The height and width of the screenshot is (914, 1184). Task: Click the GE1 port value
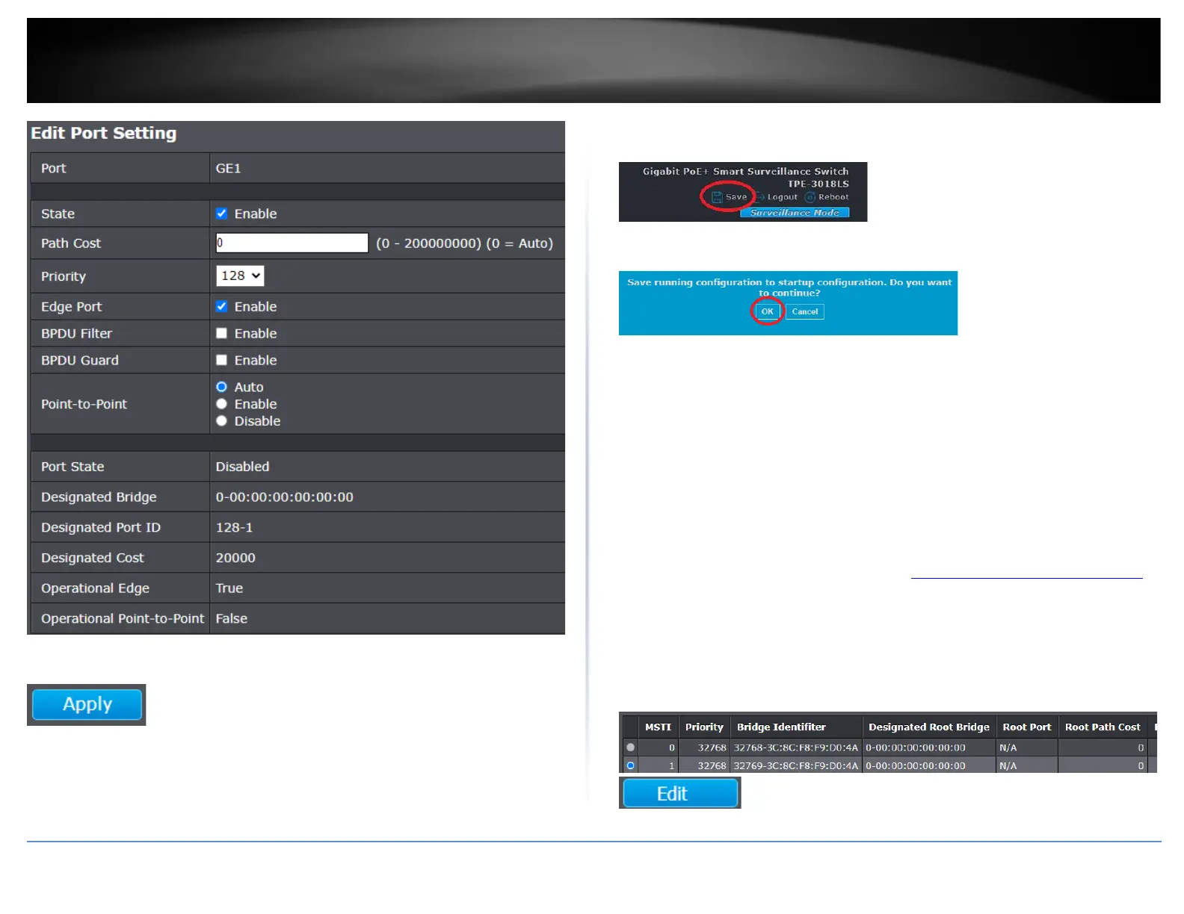229,169
